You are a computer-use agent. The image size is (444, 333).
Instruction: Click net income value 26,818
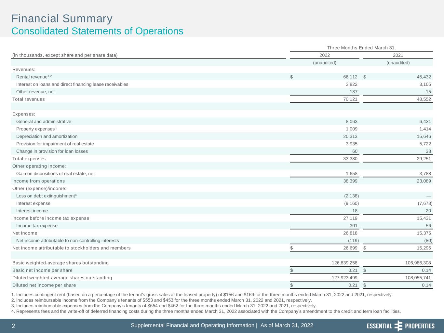coord(350,233)
